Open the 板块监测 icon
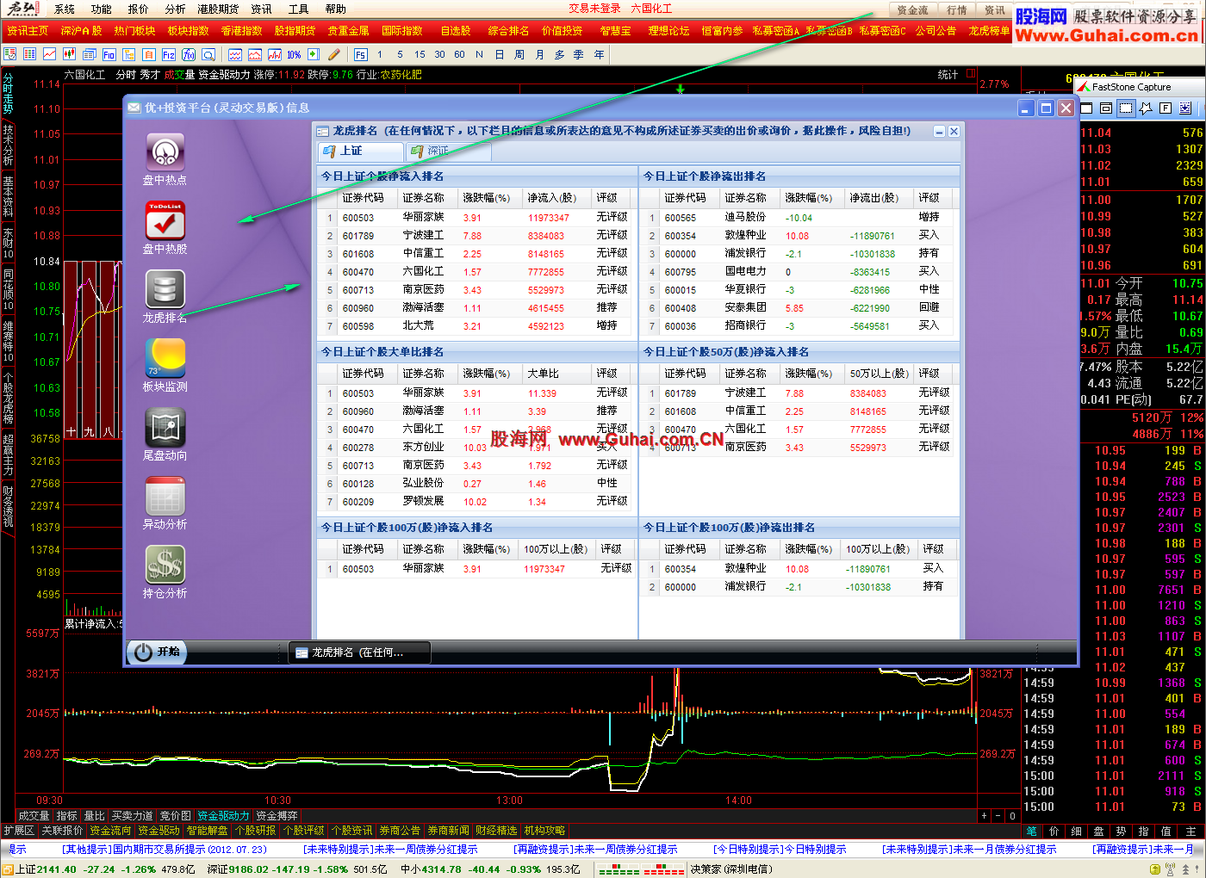Image resolution: width=1206 pixels, height=878 pixels. pos(165,358)
